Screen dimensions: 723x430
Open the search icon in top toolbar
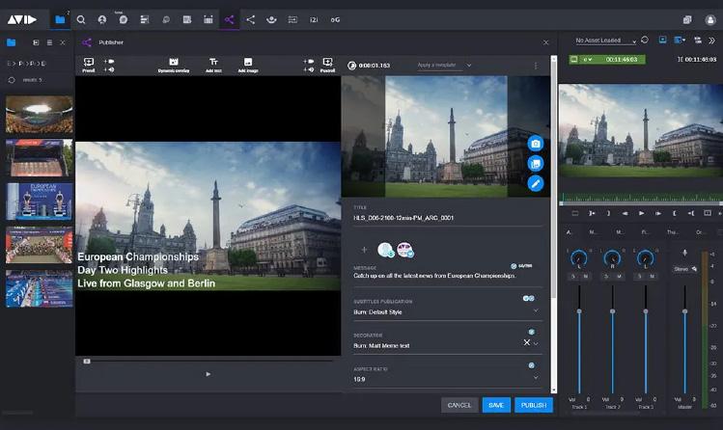[81, 18]
